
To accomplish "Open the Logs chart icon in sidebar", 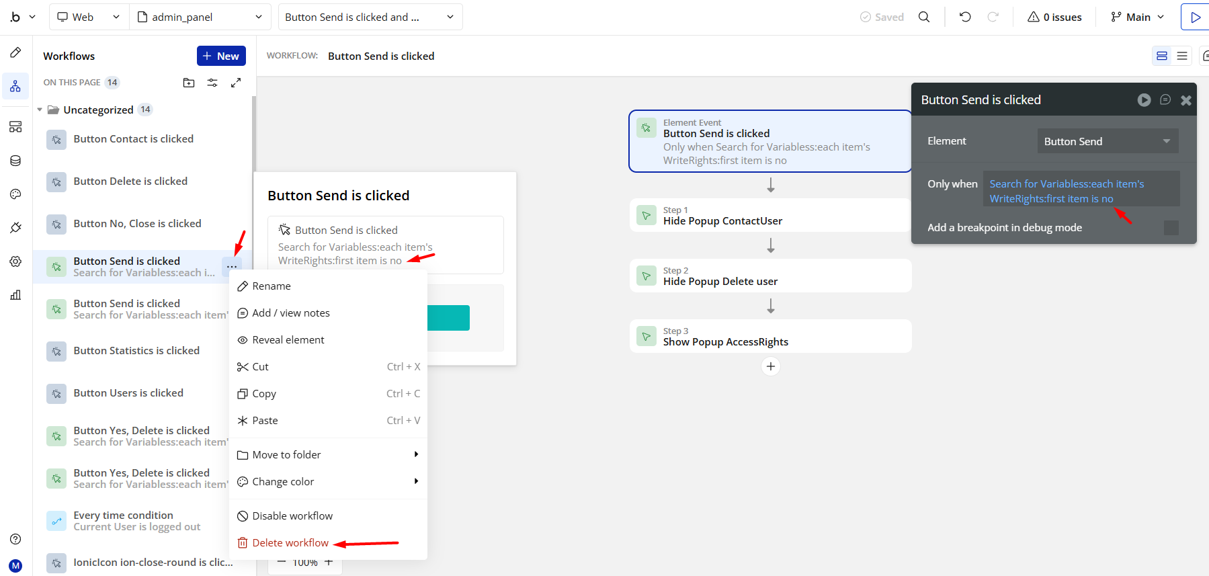I will 15,295.
